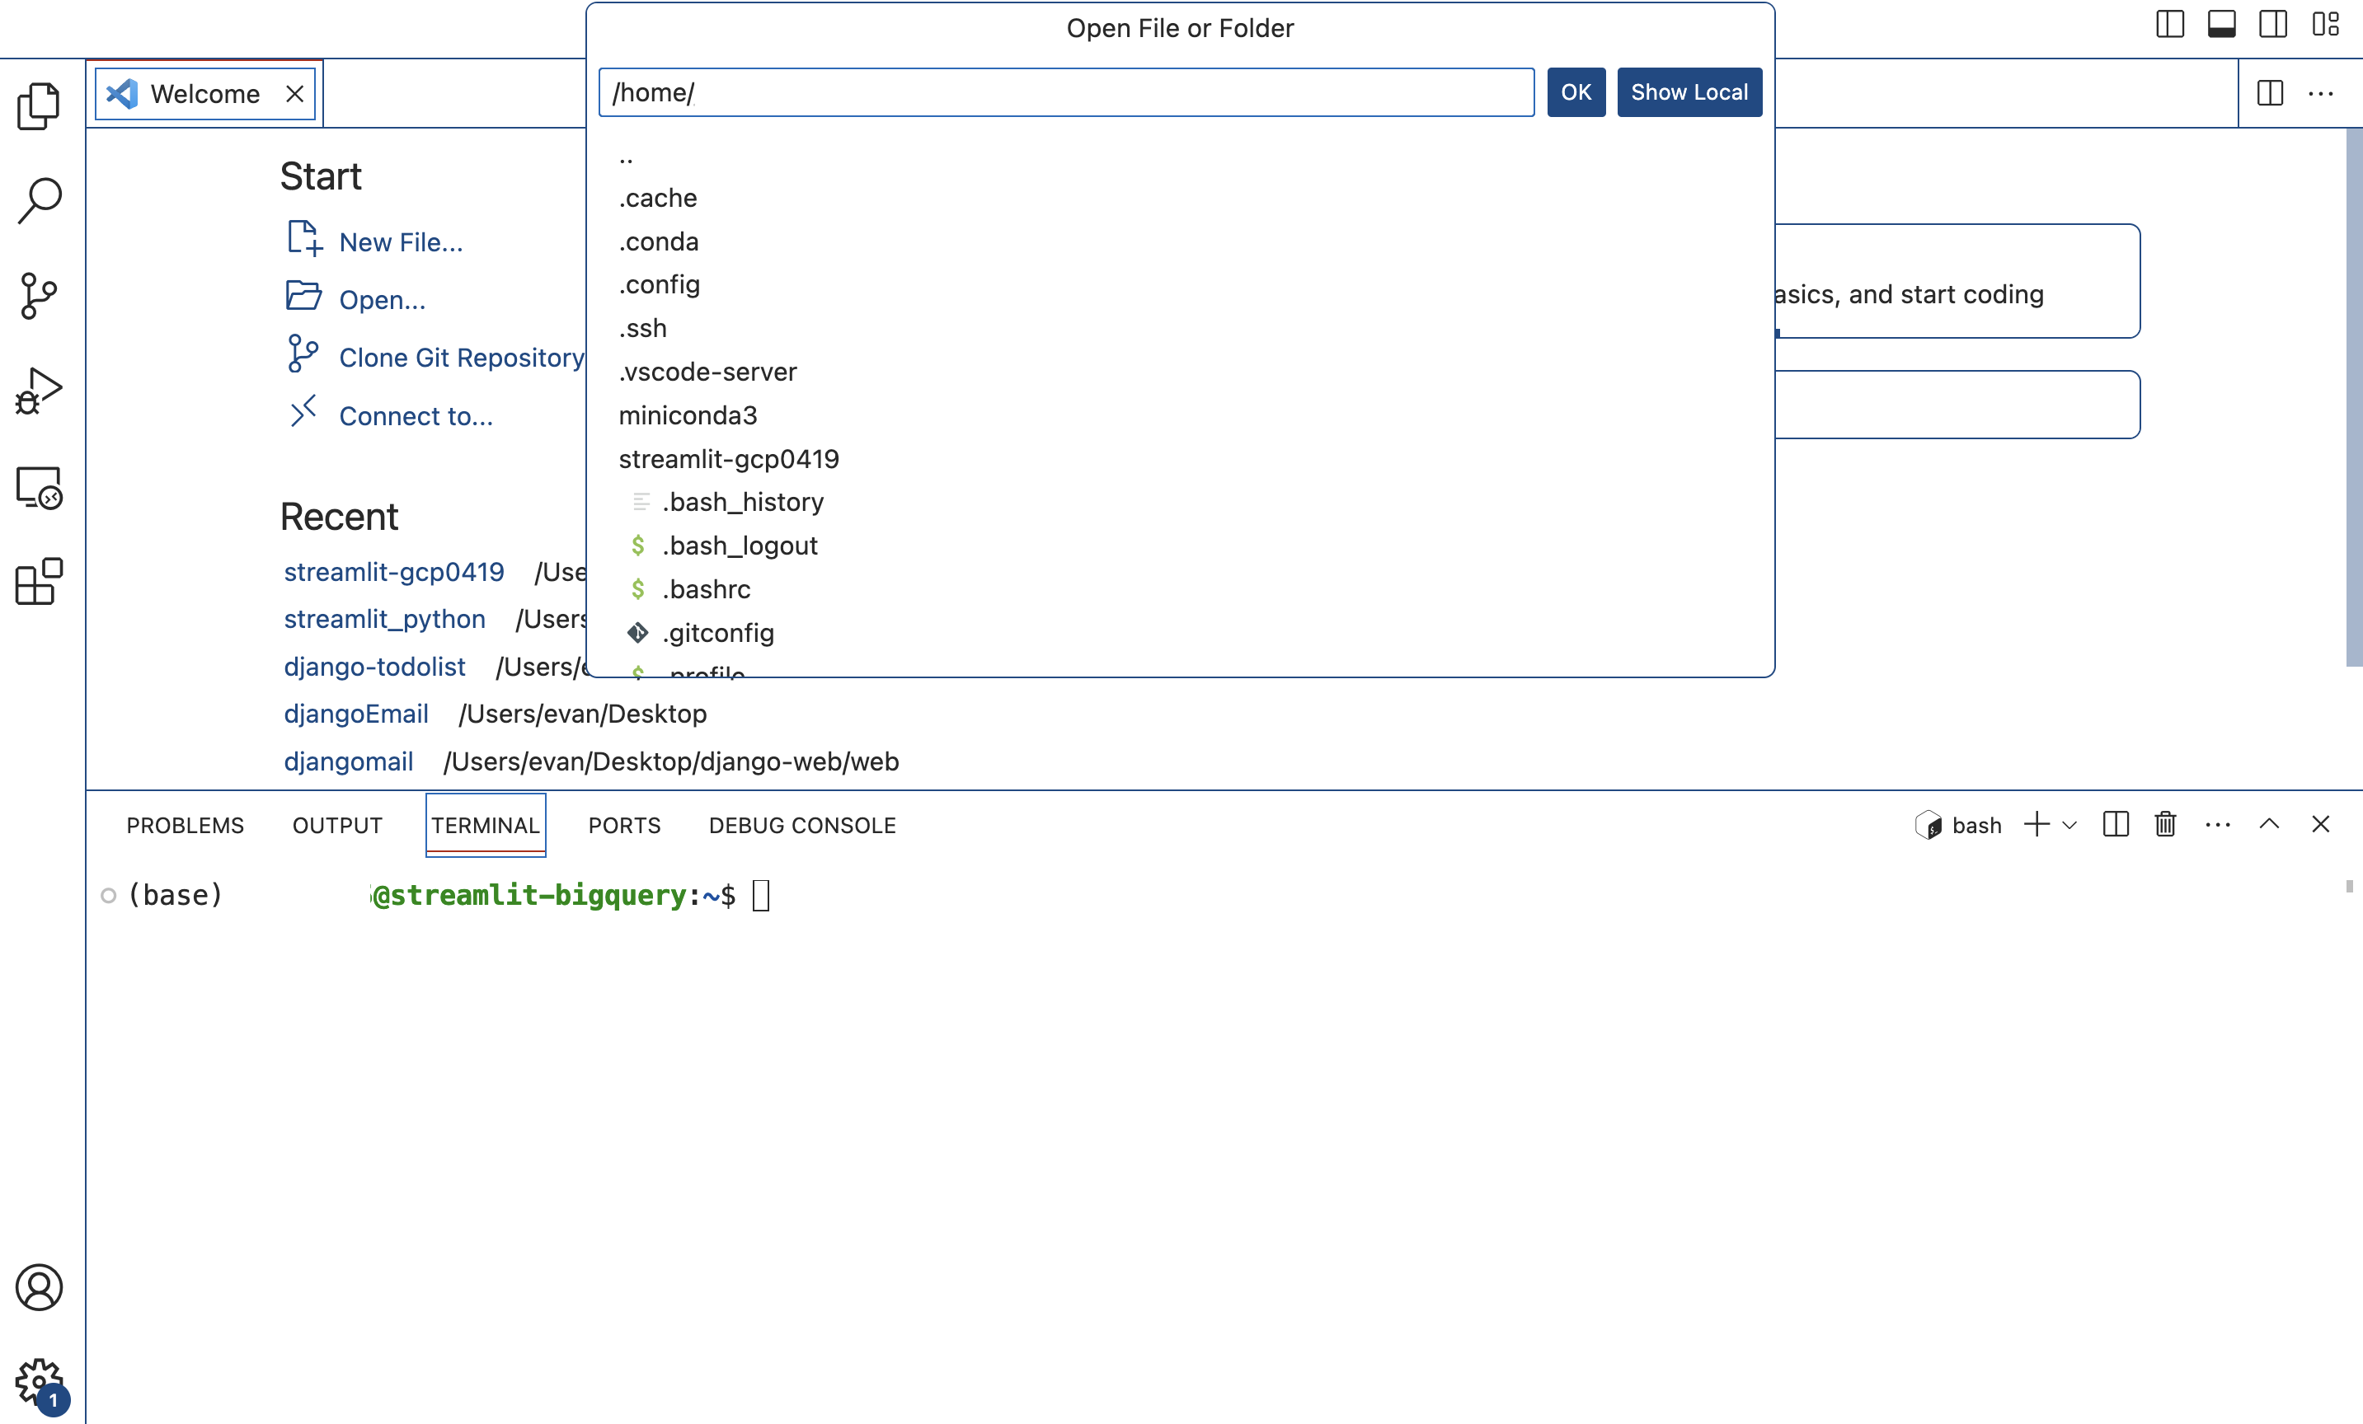This screenshot has height=1424, width=2363.
Task: Open recent djangoEmail folder
Action: [x=356, y=714]
